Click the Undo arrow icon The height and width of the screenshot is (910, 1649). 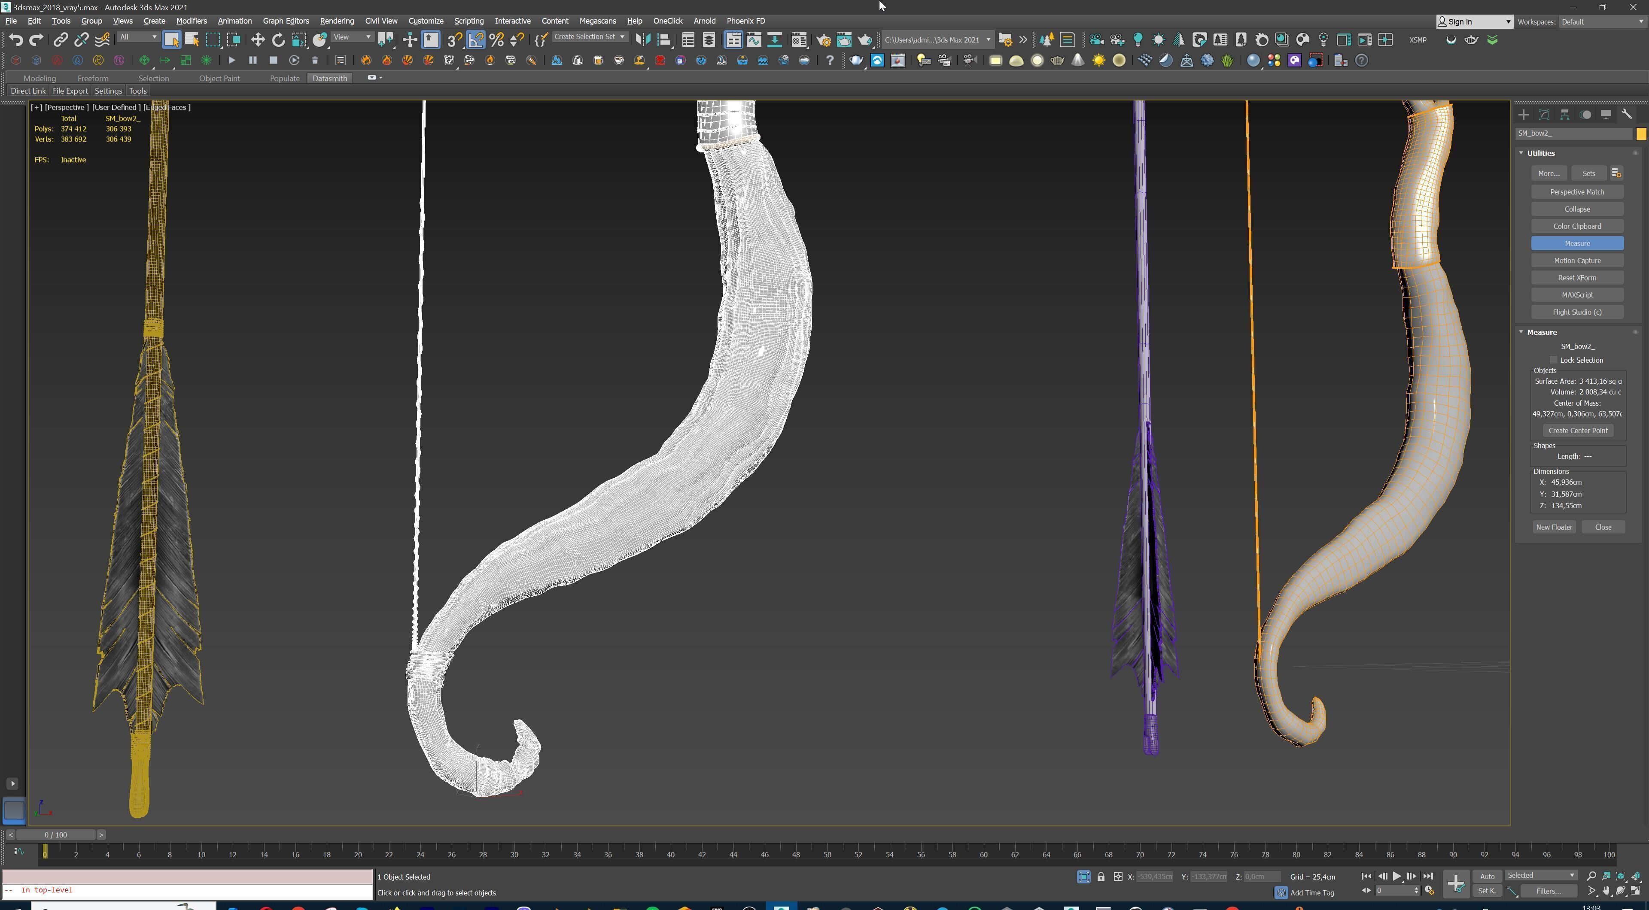16,39
